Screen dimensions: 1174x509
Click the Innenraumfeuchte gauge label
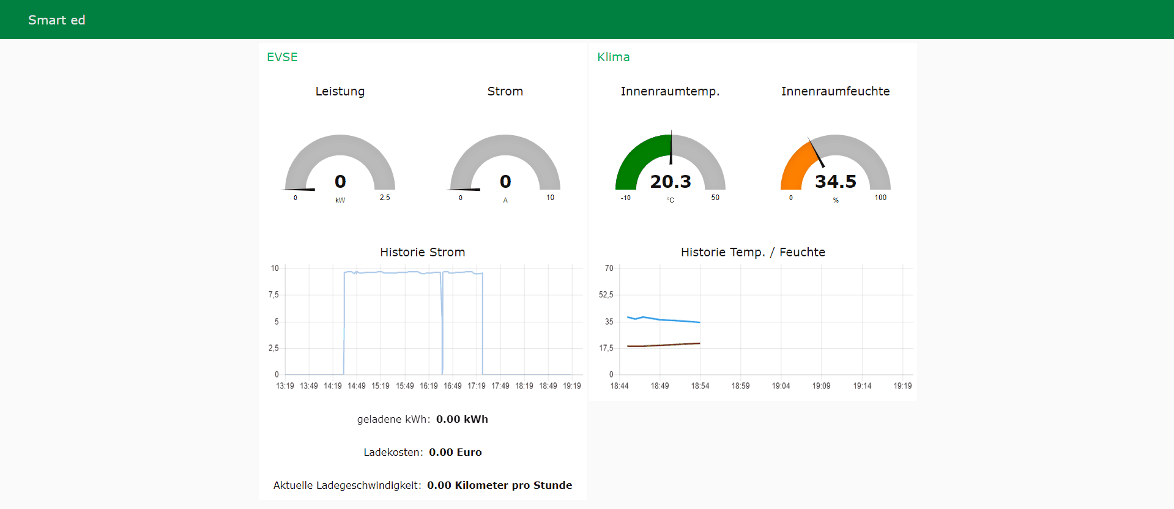click(x=835, y=91)
